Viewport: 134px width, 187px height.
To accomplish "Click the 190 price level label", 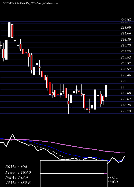I will [124, 81].
